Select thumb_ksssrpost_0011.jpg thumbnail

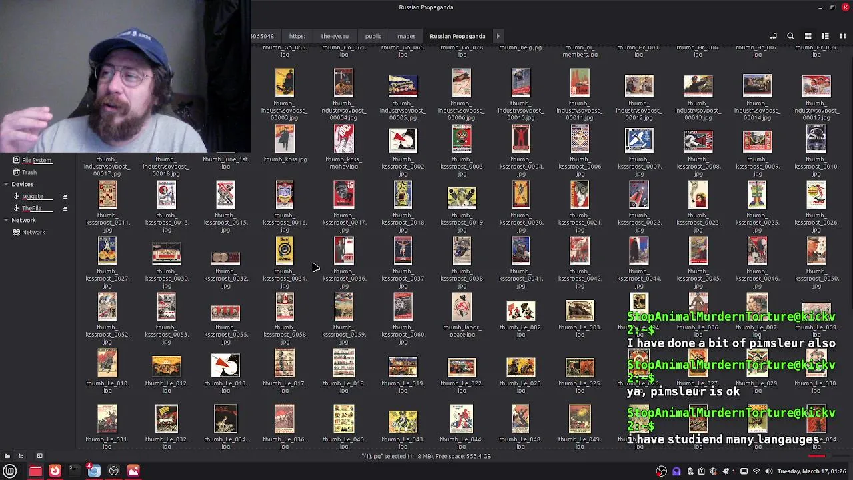[x=107, y=195]
